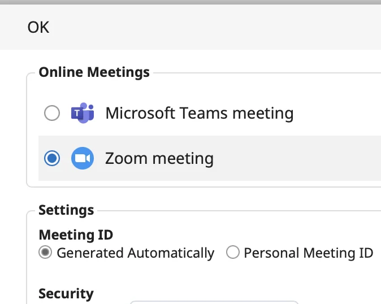This screenshot has height=304, width=381.
Task: Click the blue Zoom camera icon
Action: pyautogui.click(x=83, y=158)
